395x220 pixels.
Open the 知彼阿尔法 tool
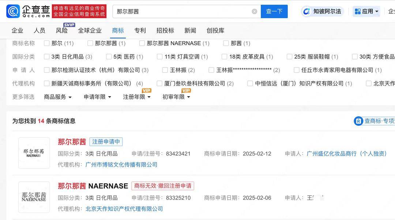[x=321, y=11]
